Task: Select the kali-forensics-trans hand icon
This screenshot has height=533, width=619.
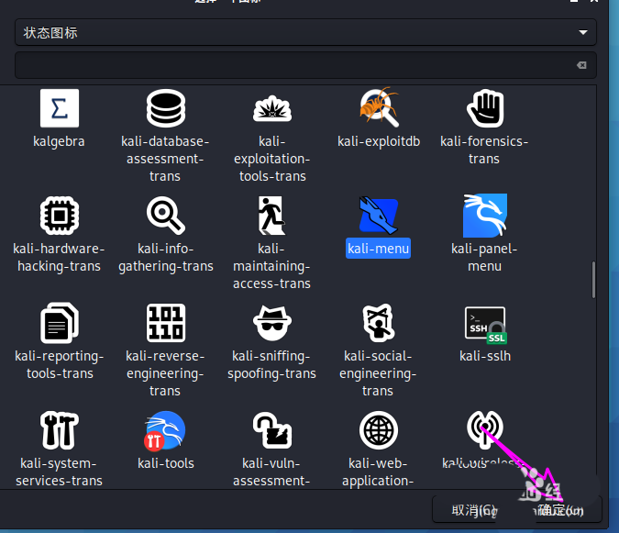Action: pos(484,108)
